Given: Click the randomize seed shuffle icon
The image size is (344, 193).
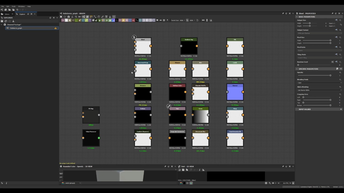Looking at the screenshot, I should [x=332, y=62].
